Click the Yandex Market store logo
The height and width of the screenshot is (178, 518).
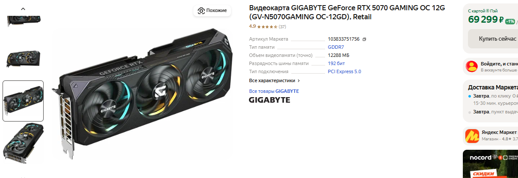[472, 135]
